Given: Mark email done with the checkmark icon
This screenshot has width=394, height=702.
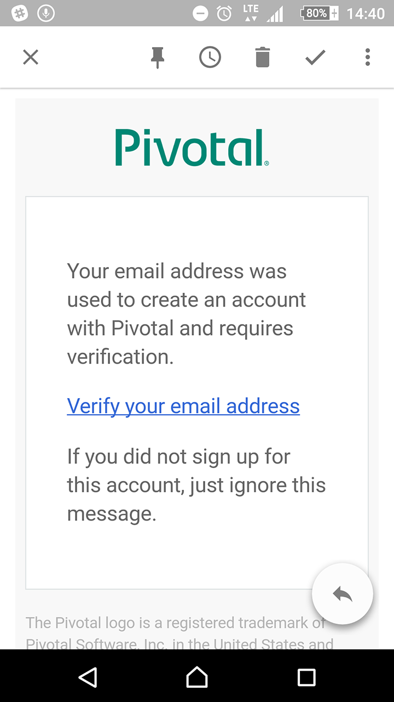Looking at the screenshot, I should coord(315,57).
